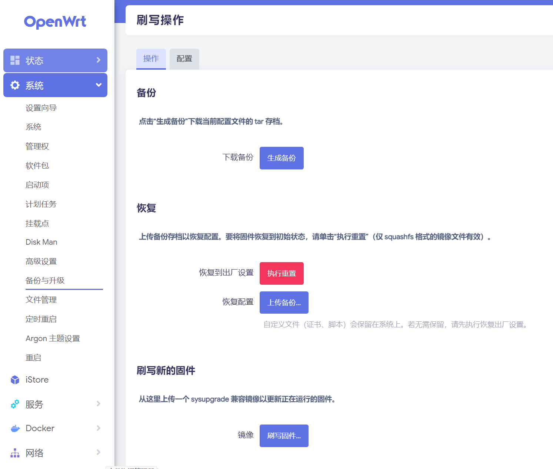Screen dimensions: 553x469
Task: Click the 自定义文件 hint text
Action: 396,325
